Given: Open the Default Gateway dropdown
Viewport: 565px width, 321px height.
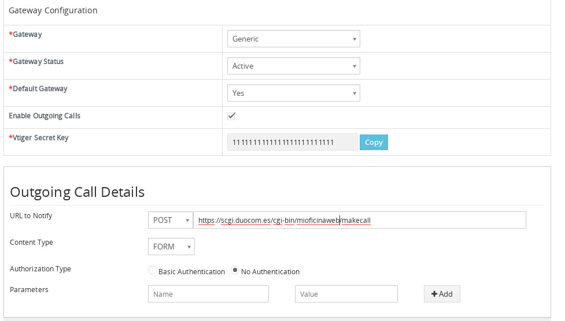Looking at the screenshot, I should coord(293,93).
